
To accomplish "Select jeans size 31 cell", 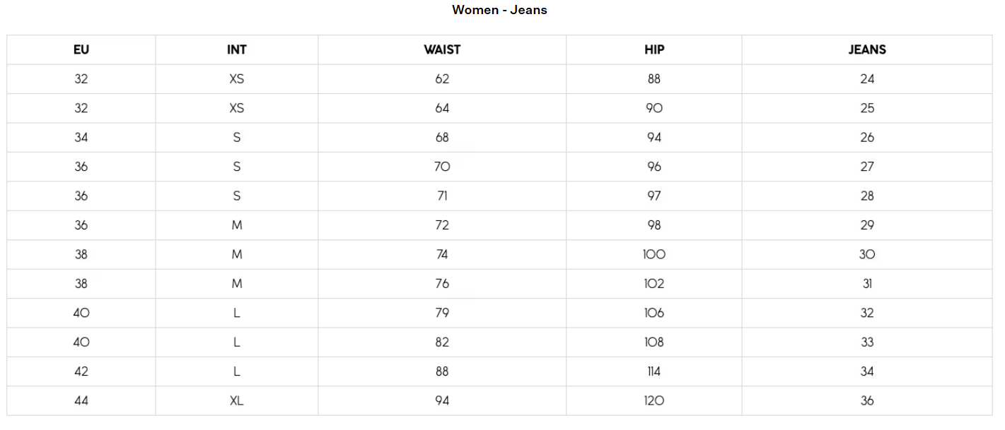I will pos(867,284).
